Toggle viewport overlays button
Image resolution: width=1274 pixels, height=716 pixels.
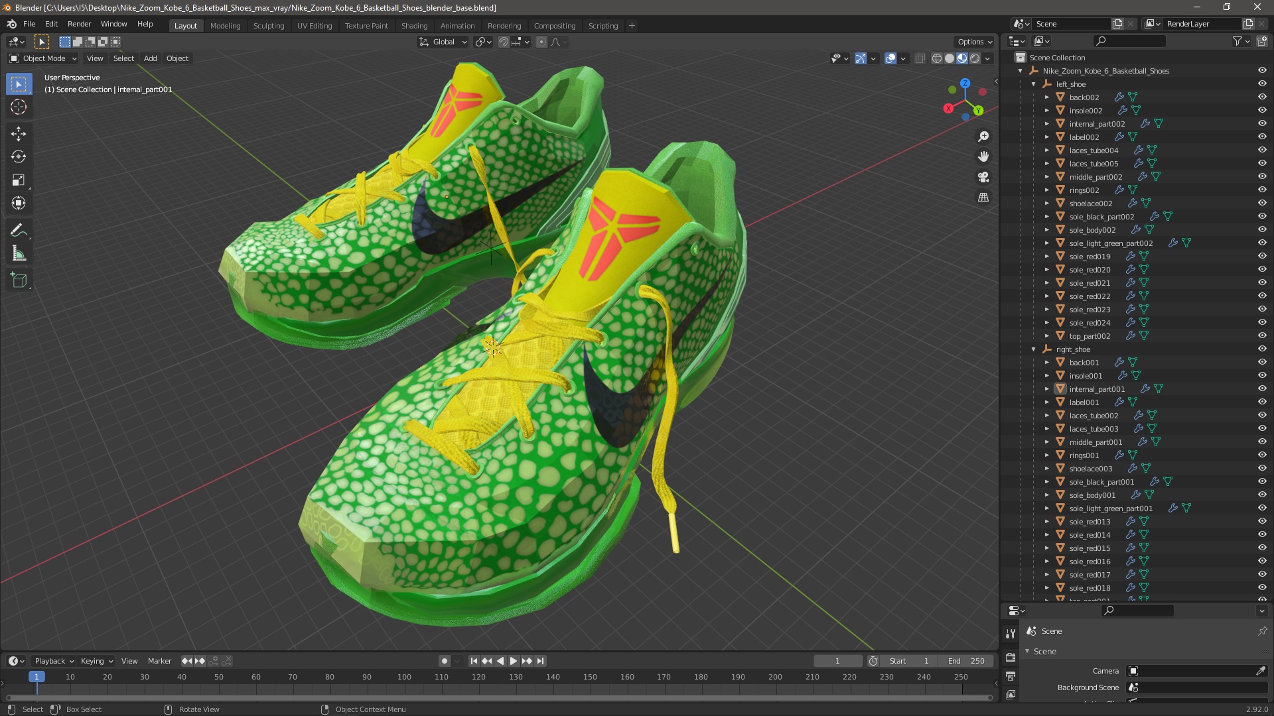pos(890,58)
